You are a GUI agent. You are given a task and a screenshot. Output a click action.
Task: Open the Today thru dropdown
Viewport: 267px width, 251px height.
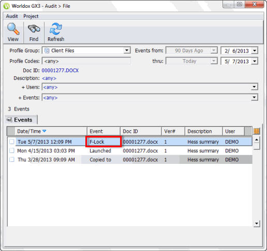214,61
